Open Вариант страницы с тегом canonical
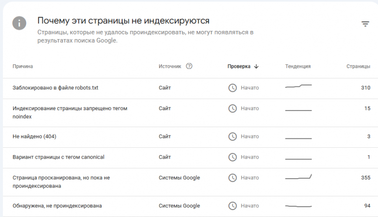Screen dimensions: 378x217 59,157
